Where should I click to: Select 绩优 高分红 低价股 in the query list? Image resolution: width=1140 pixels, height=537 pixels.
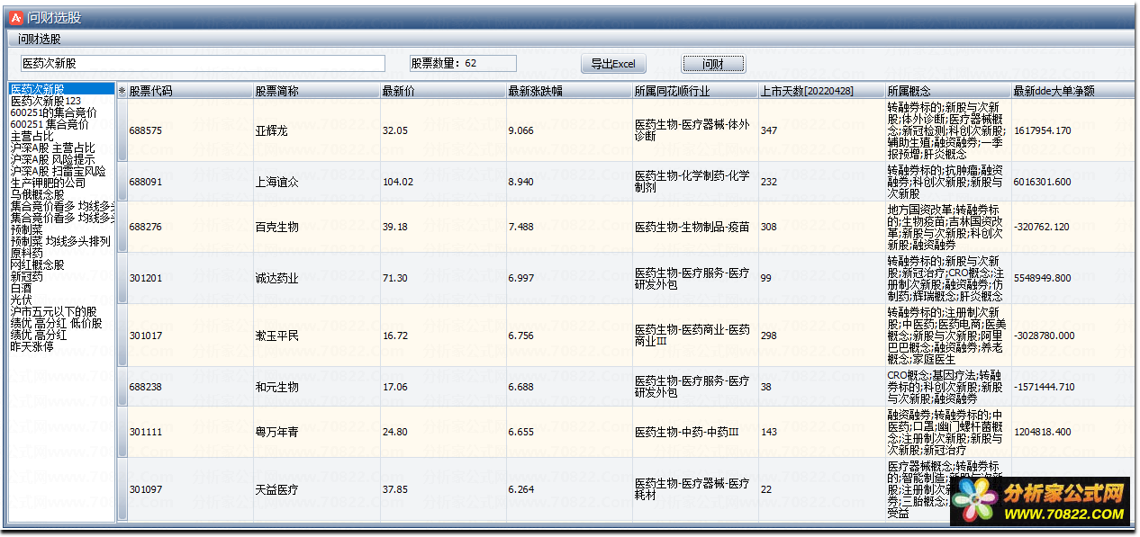click(x=56, y=323)
